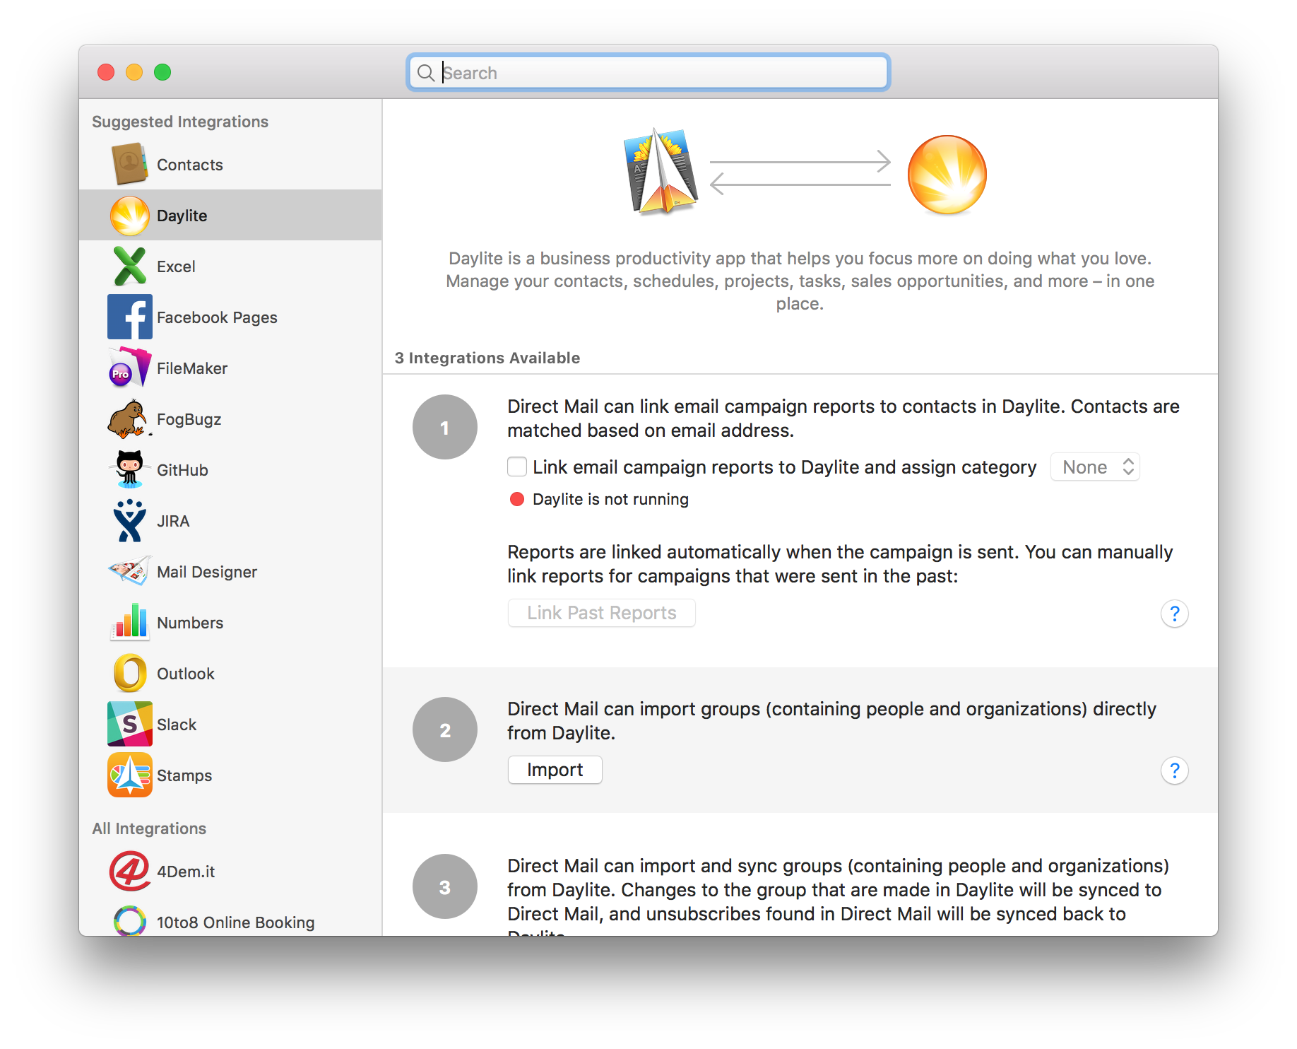The width and height of the screenshot is (1297, 1049).
Task: Select the JIRA label
Action: 173,521
